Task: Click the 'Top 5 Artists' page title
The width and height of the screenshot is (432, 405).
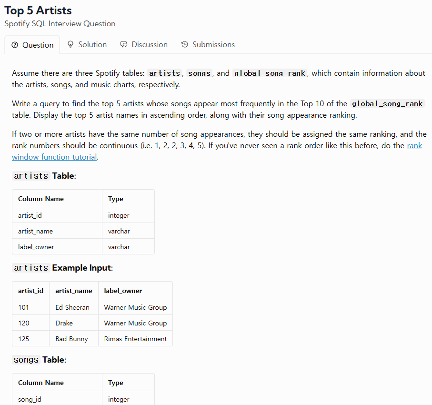Action: coord(38,10)
